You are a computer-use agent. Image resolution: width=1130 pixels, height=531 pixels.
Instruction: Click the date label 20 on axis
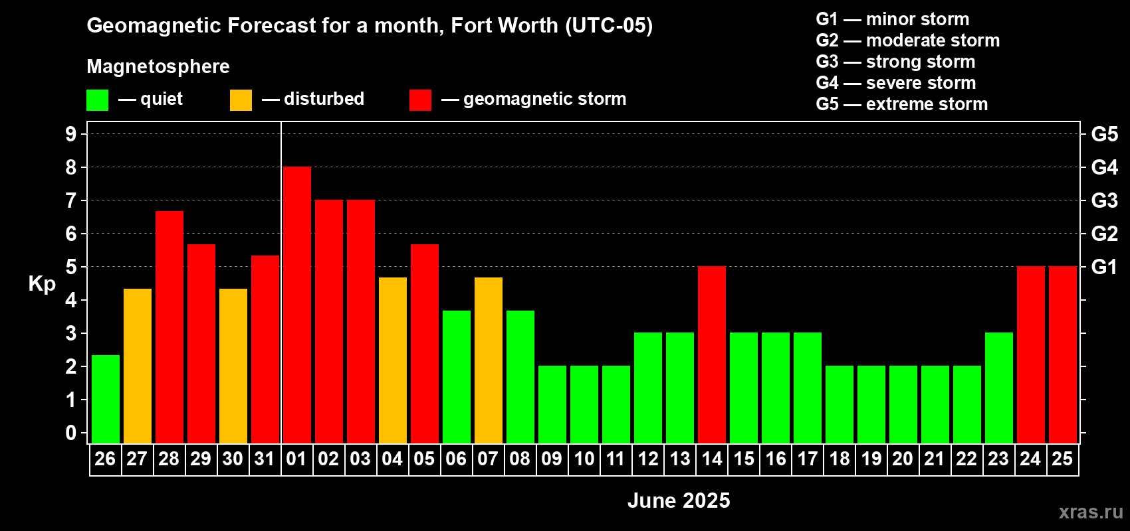pyautogui.click(x=903, y=459)
